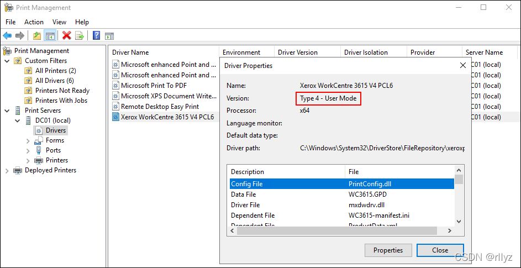Click the Print Management title bar icon
Screen dimensions: 521x268
9,7
